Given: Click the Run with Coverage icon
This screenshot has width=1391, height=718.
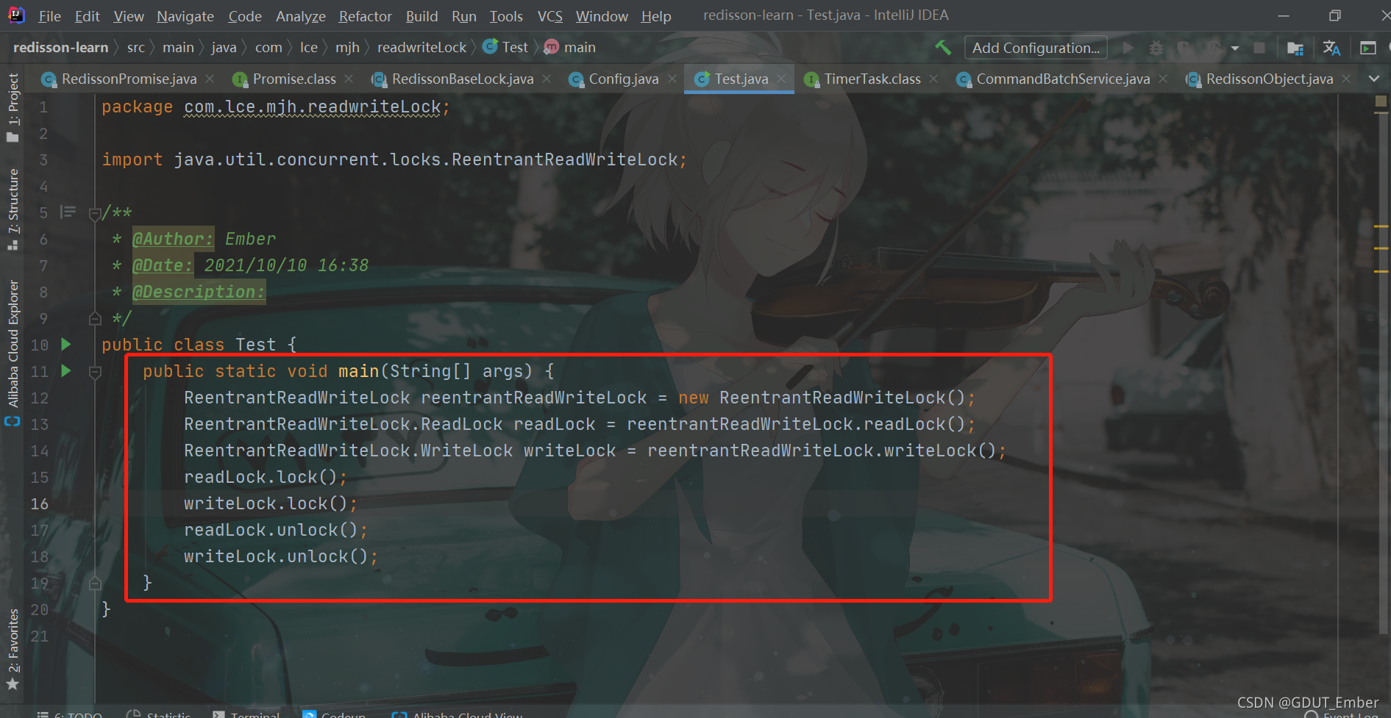Looking at the screenshot, I should 1184,48.
